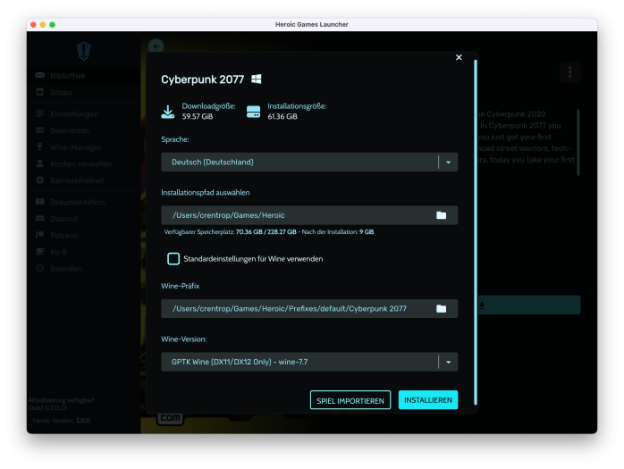The width and height of the screenshot is (624, 469).
Task: Open the Ko-fi link in sidebar
Action: click(x=83, y=252)
